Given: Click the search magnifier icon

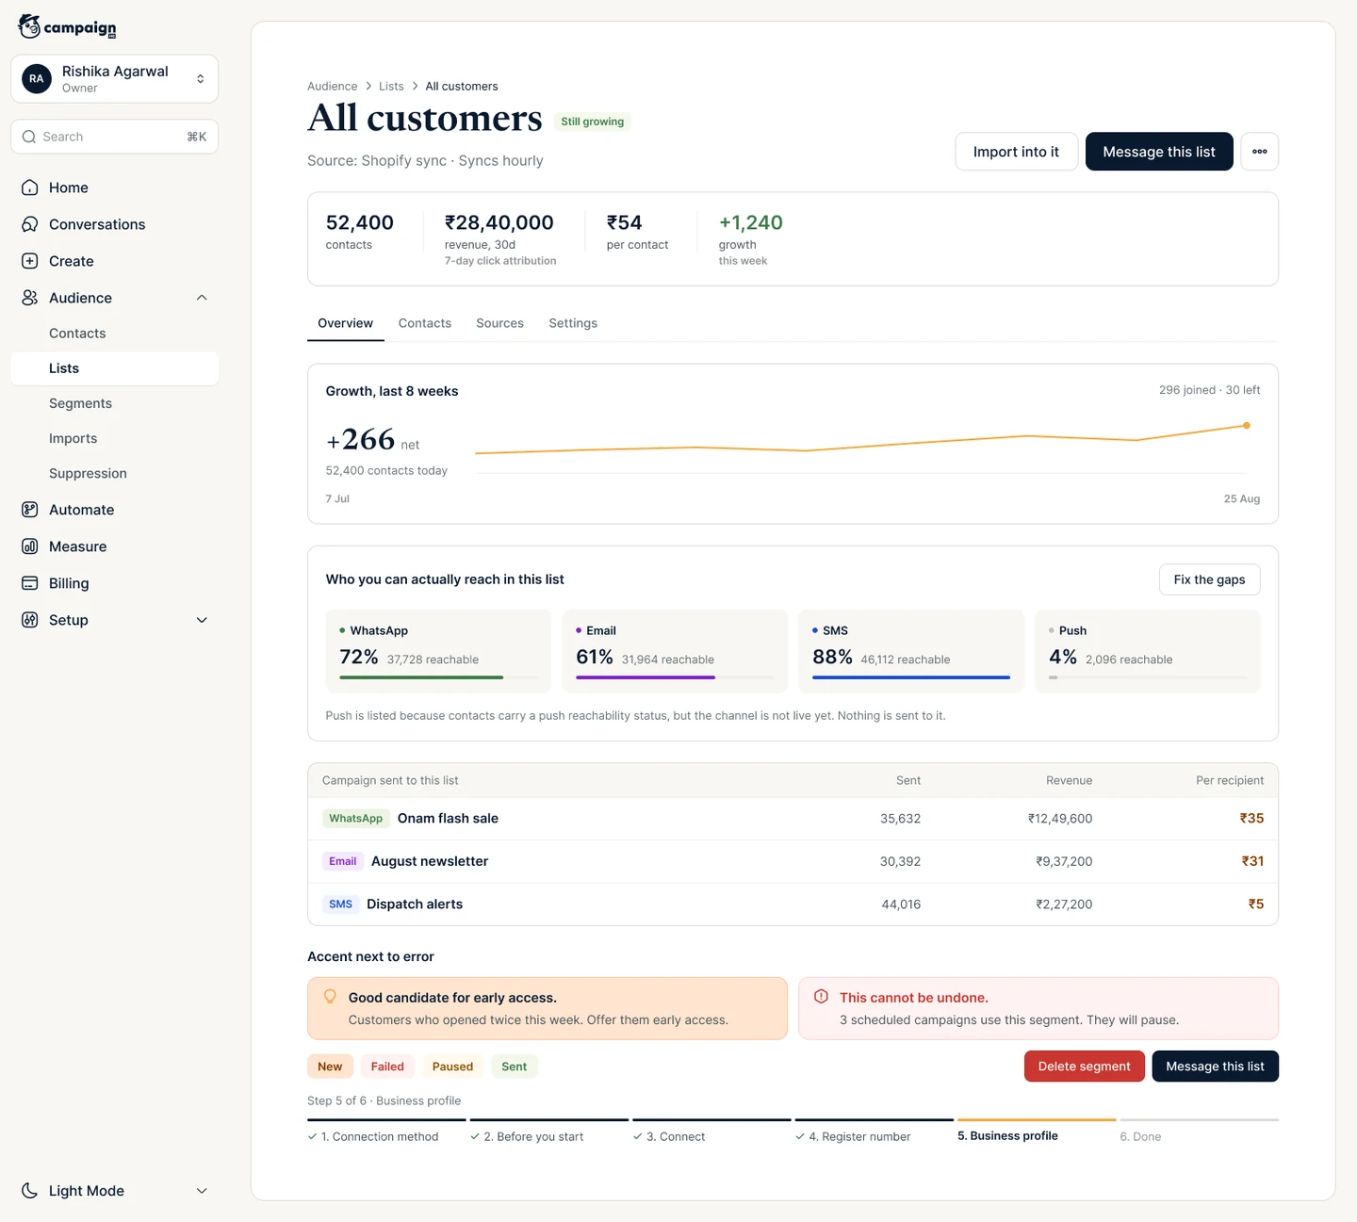Looking at the screenshot, I should (x=29, y=137).
